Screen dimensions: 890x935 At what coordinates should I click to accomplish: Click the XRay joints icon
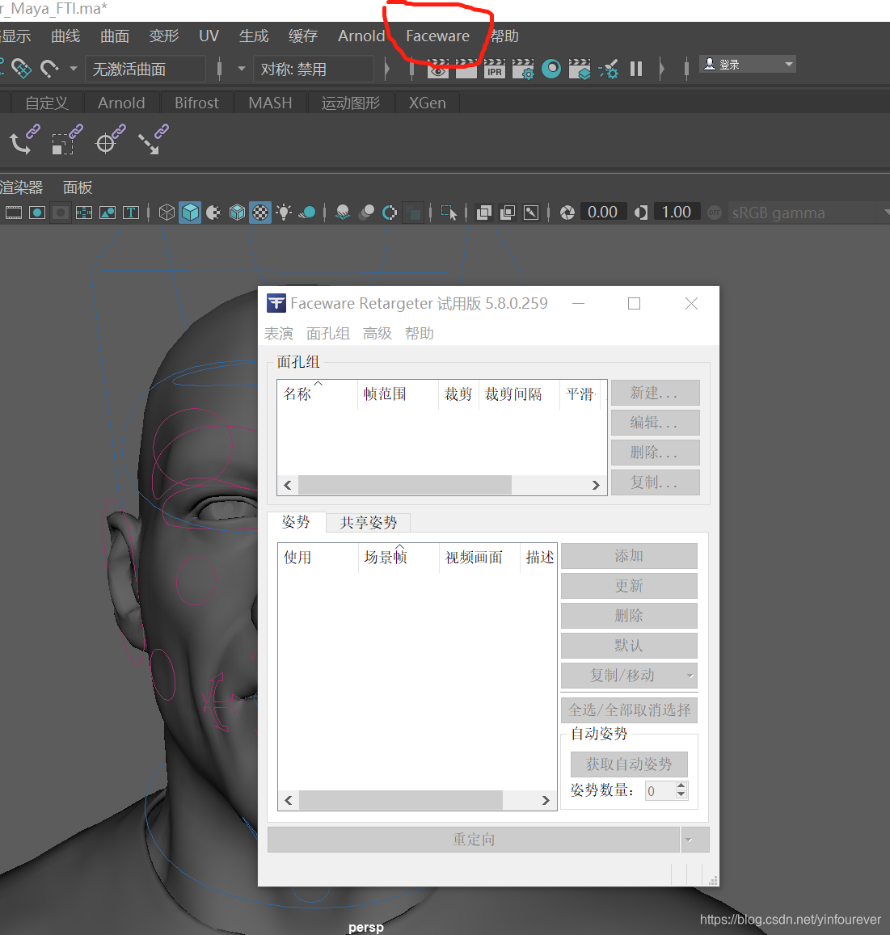(x=531, y=213)
